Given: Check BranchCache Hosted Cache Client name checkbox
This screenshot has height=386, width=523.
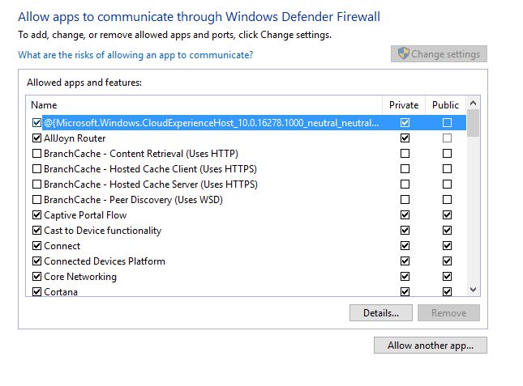Looking at the screenshot, I should (x=36, y=168).
